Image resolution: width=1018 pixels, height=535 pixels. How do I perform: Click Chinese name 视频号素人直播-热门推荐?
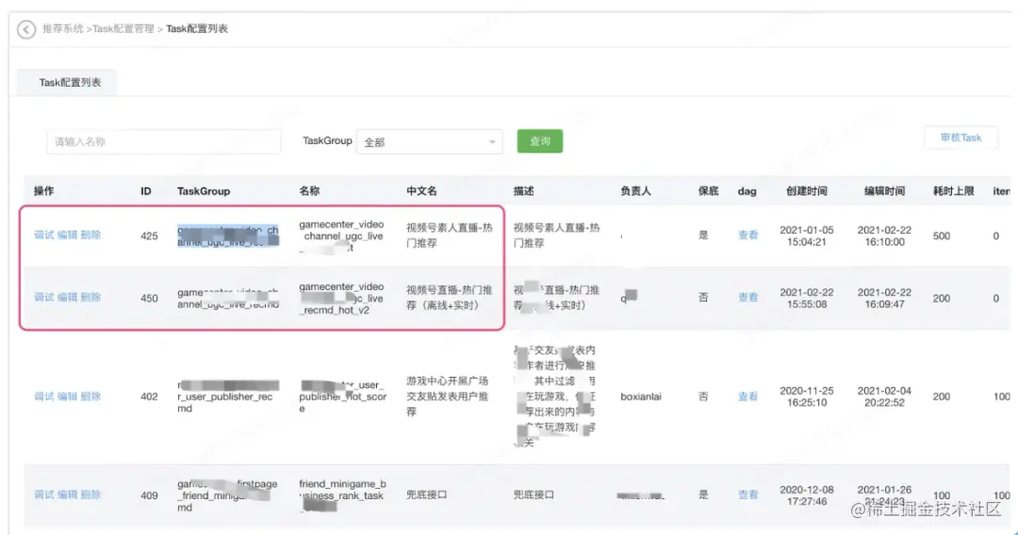click(450, 235)
